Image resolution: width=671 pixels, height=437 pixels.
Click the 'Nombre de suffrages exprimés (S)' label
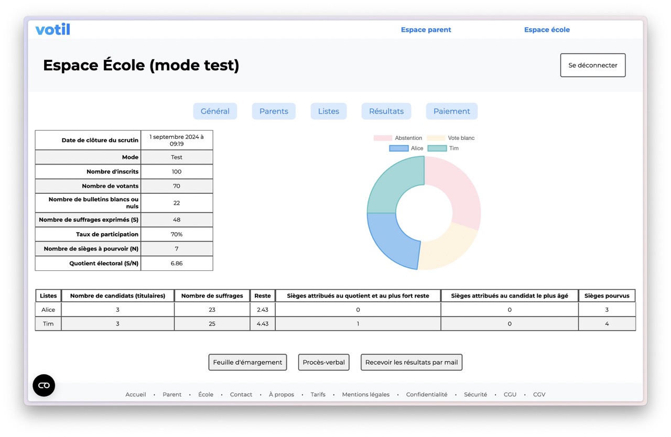click(88, 220)
